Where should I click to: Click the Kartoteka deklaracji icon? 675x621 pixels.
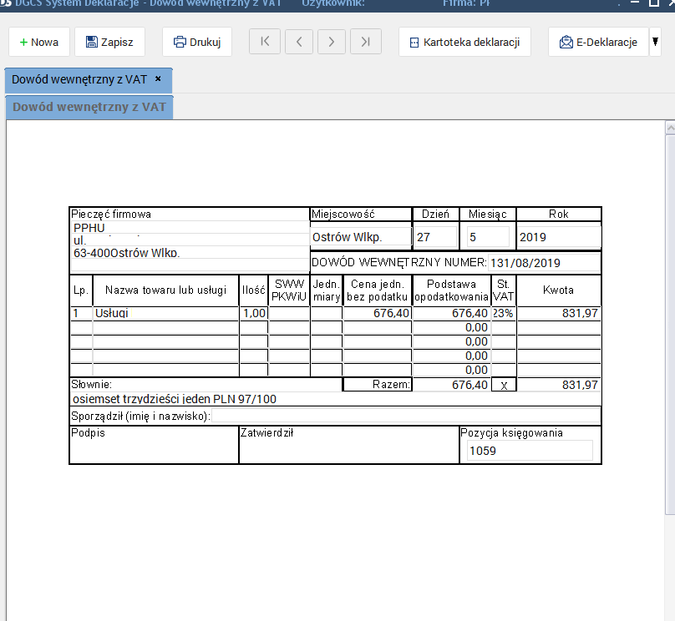(x=414, y=43)
